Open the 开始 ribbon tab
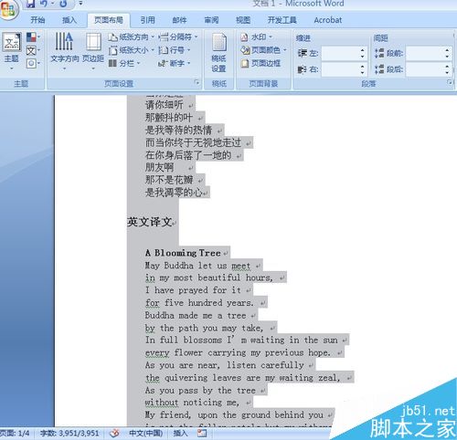Viewport: 457px width, 440px height. (37, 20)
